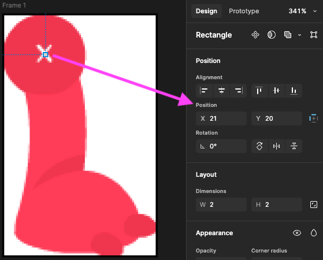The image size is (323, 260).
Task: Click the boolean union shapes icon
Action: [x=288, y=35]
